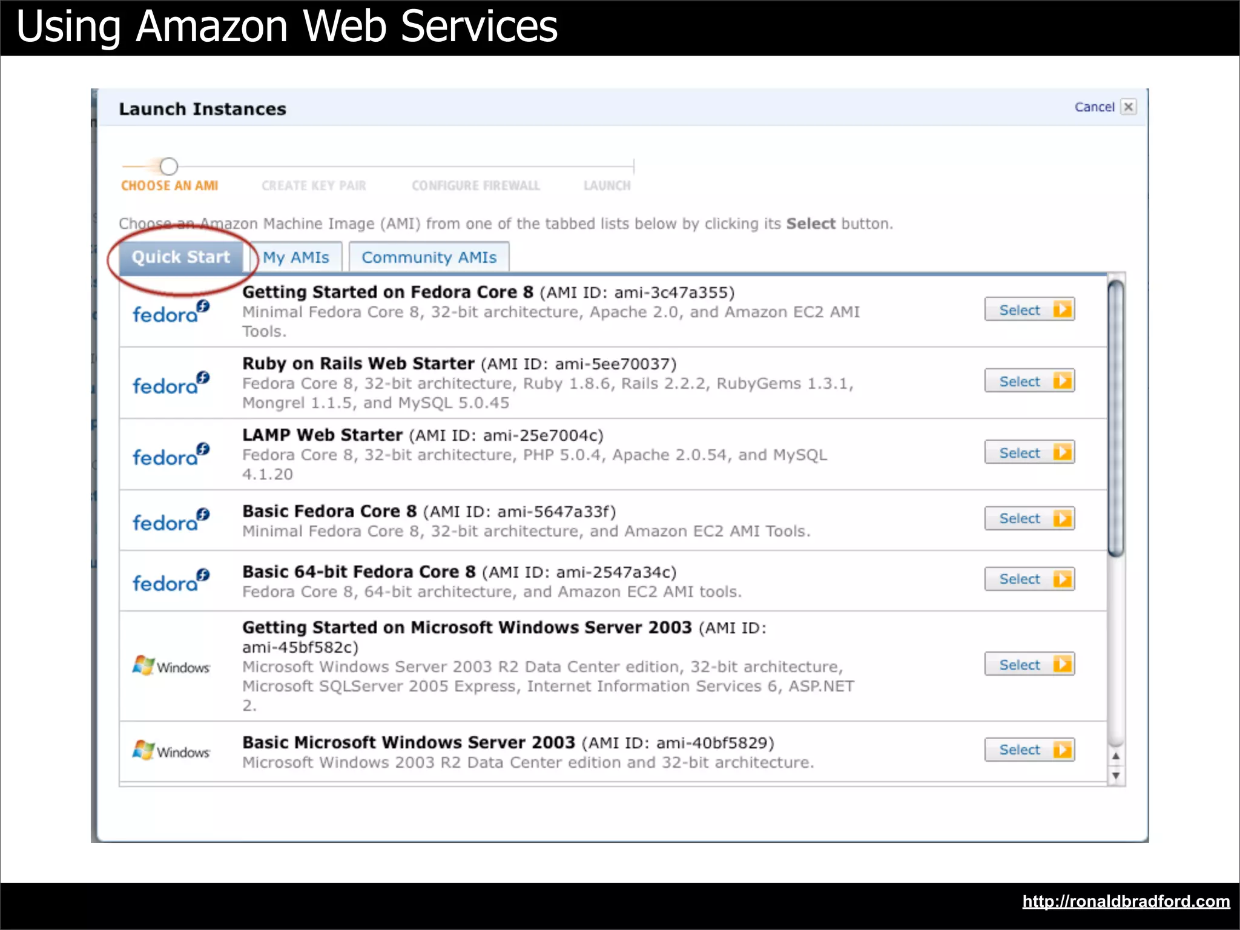Select the Basic 64-bit Fedora Core 8 AMI
The height and width of the screenshot is (930, 1240).
[x=1029, y=579]
